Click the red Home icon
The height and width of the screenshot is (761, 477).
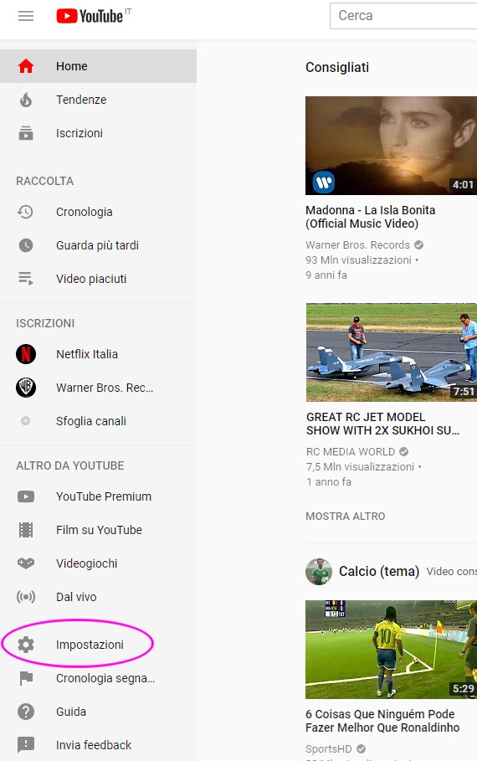point(26,66)
